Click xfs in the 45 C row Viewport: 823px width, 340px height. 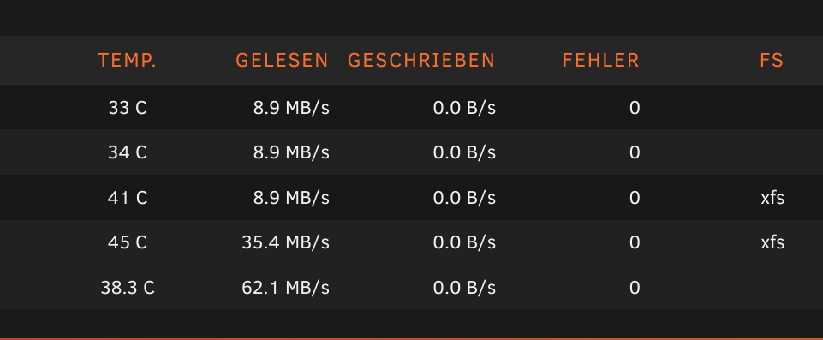[772, 242]
